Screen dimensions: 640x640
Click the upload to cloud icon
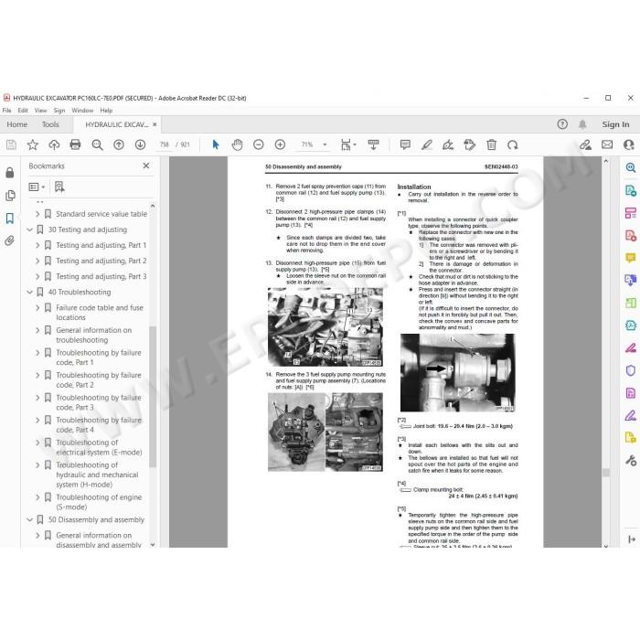(54, 144)
